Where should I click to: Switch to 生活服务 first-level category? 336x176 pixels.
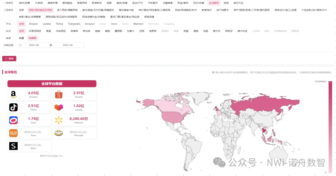click(x=214, y=3)
